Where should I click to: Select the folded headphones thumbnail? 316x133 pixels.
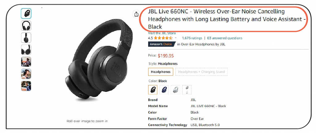click(26, 50)
